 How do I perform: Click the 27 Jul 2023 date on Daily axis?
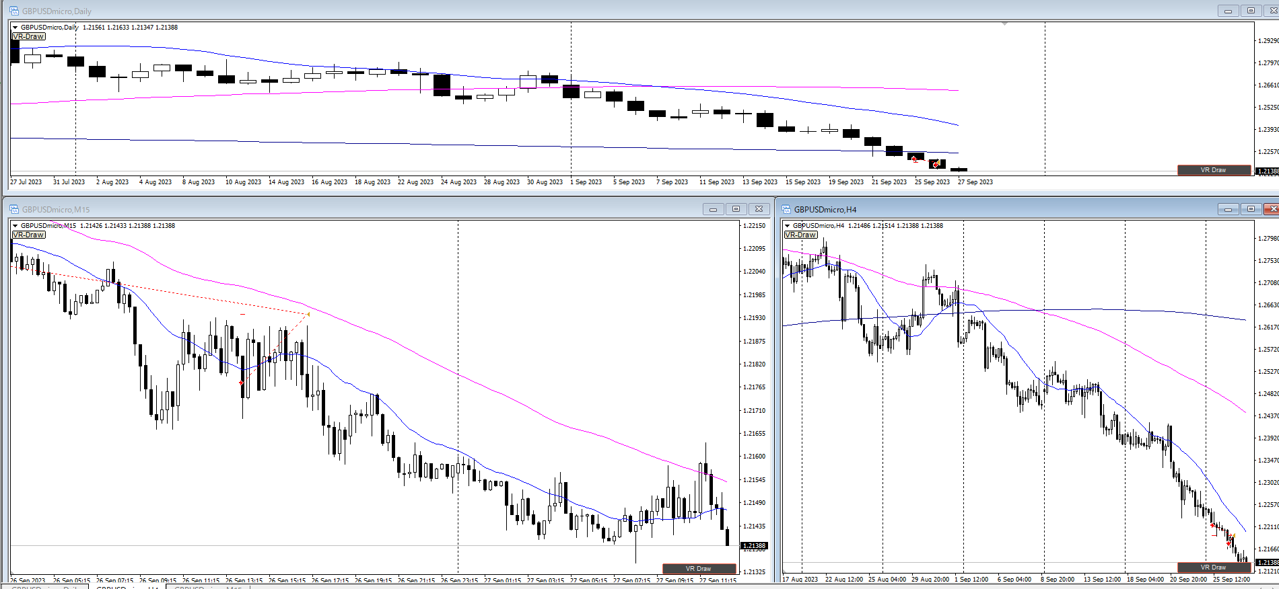(x=26, y=182)
